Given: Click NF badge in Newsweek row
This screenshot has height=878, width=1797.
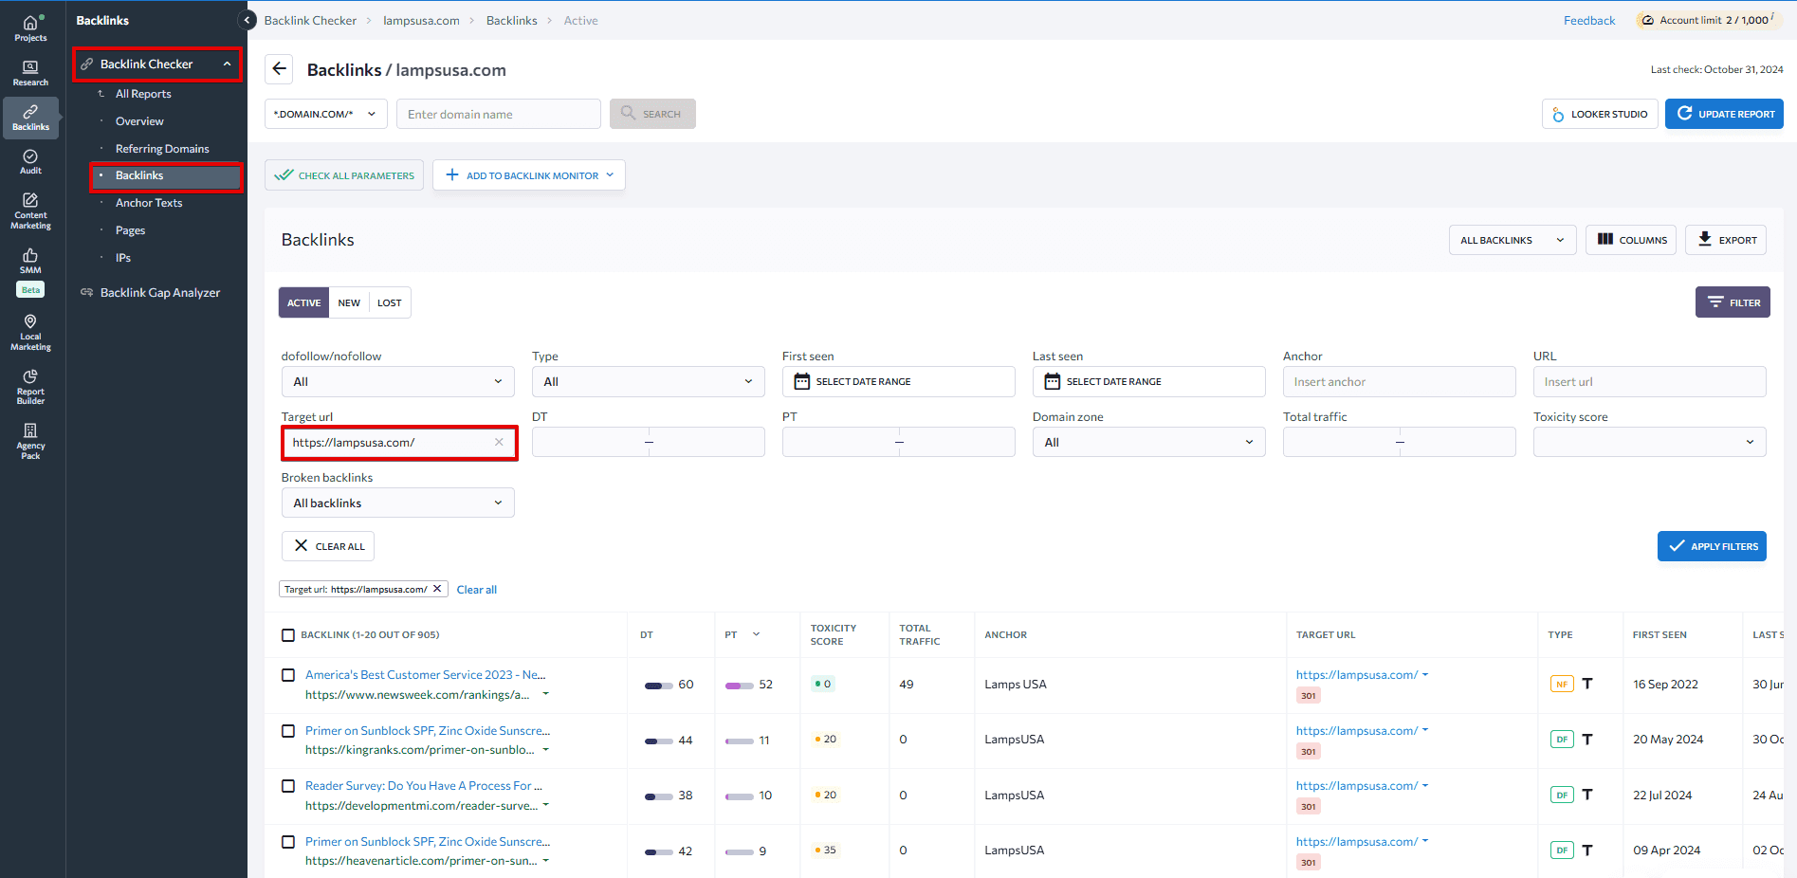Looking at the screenshot, I should click(1561, 684).
